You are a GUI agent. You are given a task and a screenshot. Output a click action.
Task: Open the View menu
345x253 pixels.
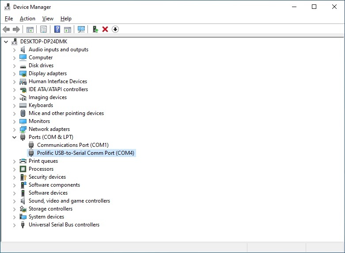pos(48,19)
